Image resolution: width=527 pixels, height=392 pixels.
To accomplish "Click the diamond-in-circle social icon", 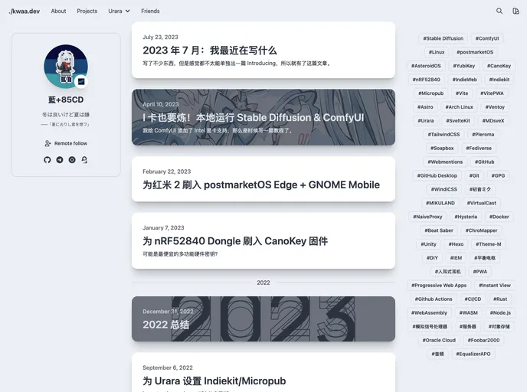I will click(72, 160).
